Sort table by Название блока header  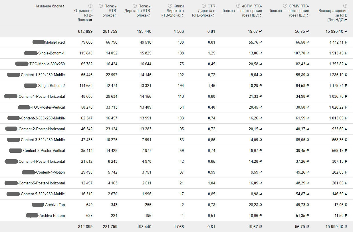[49, 6]
